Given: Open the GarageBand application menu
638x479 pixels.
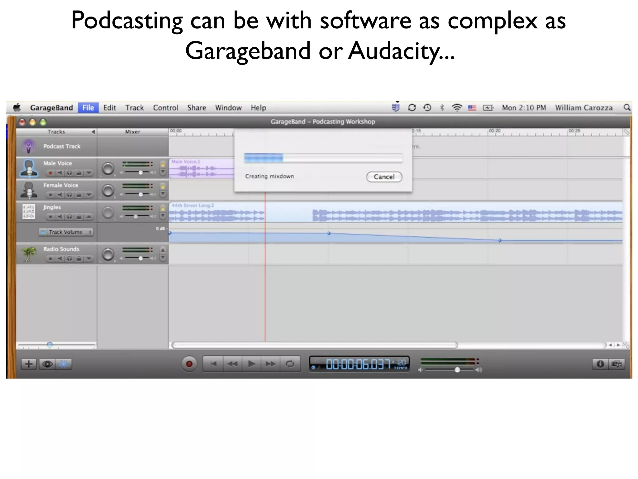Looking at the screenshot, I should click(x=51, y=108).
